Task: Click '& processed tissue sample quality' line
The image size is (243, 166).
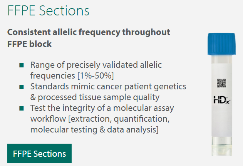Action: click(95, 97)
